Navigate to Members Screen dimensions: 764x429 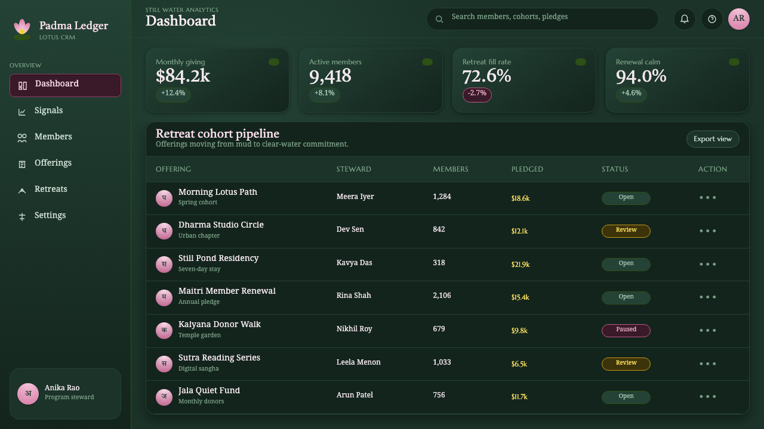pos(65,137)
